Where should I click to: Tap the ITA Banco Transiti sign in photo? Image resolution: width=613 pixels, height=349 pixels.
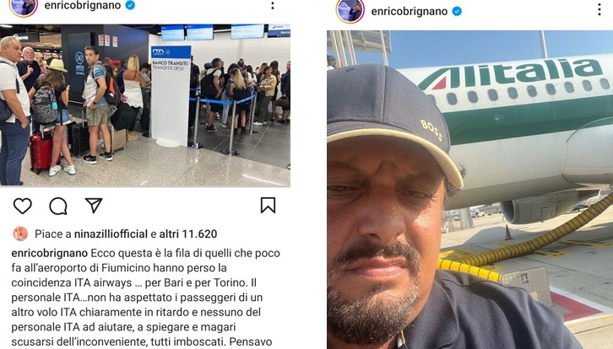point(171,58)
